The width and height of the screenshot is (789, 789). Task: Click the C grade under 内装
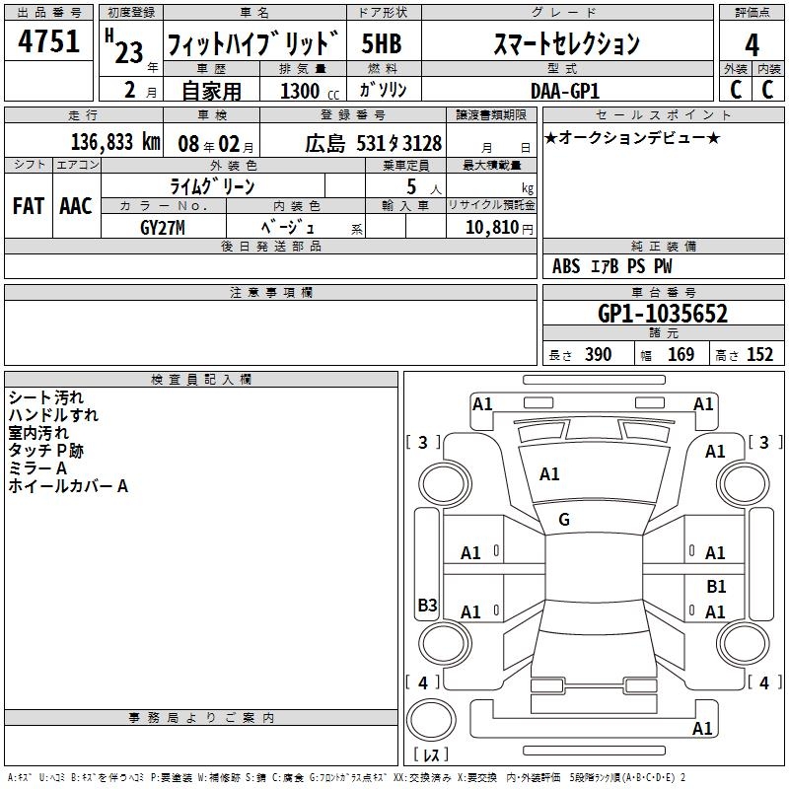767,90
